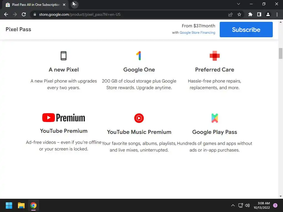Screen dimensions: 283x212
Task: Click the browser forward arrow
Action: [x=15, y=14]
